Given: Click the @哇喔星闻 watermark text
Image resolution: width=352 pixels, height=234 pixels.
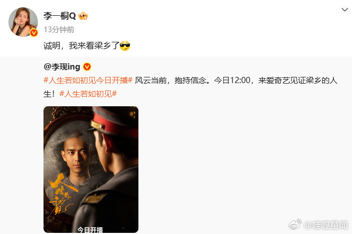Looking at the screenshot, I should tap(325, 225).
